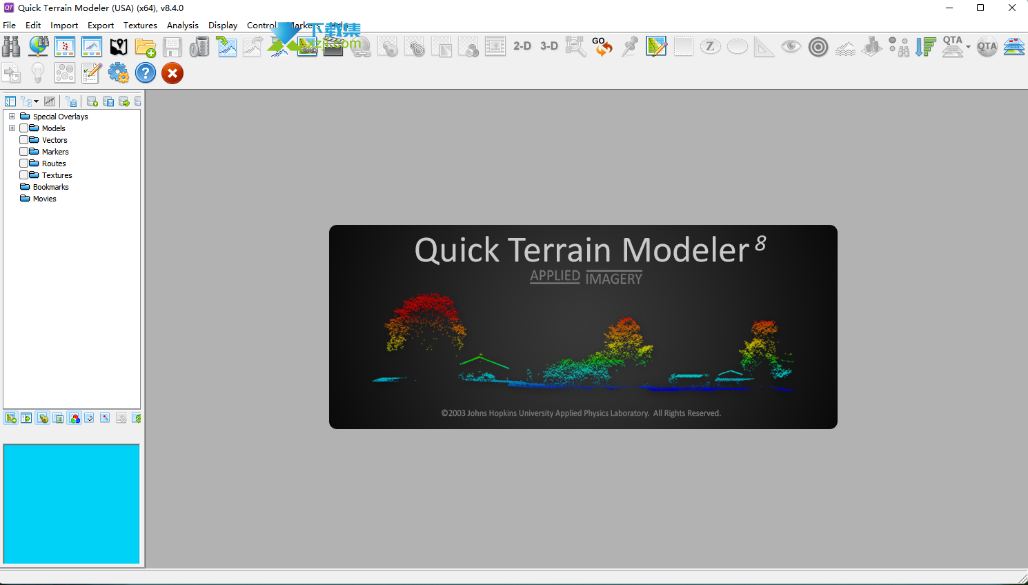1028x585 pixels.
Task: Click the zoom-to-extents magnifier icon
Action: pos(576,46)
